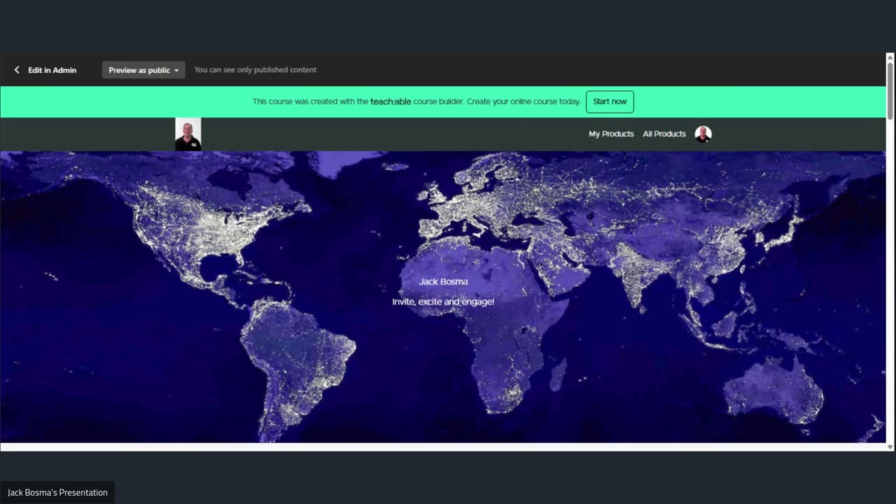896x504 pixels.
Task: Click the page scrollbar up arrow
Action: point(890,57)
